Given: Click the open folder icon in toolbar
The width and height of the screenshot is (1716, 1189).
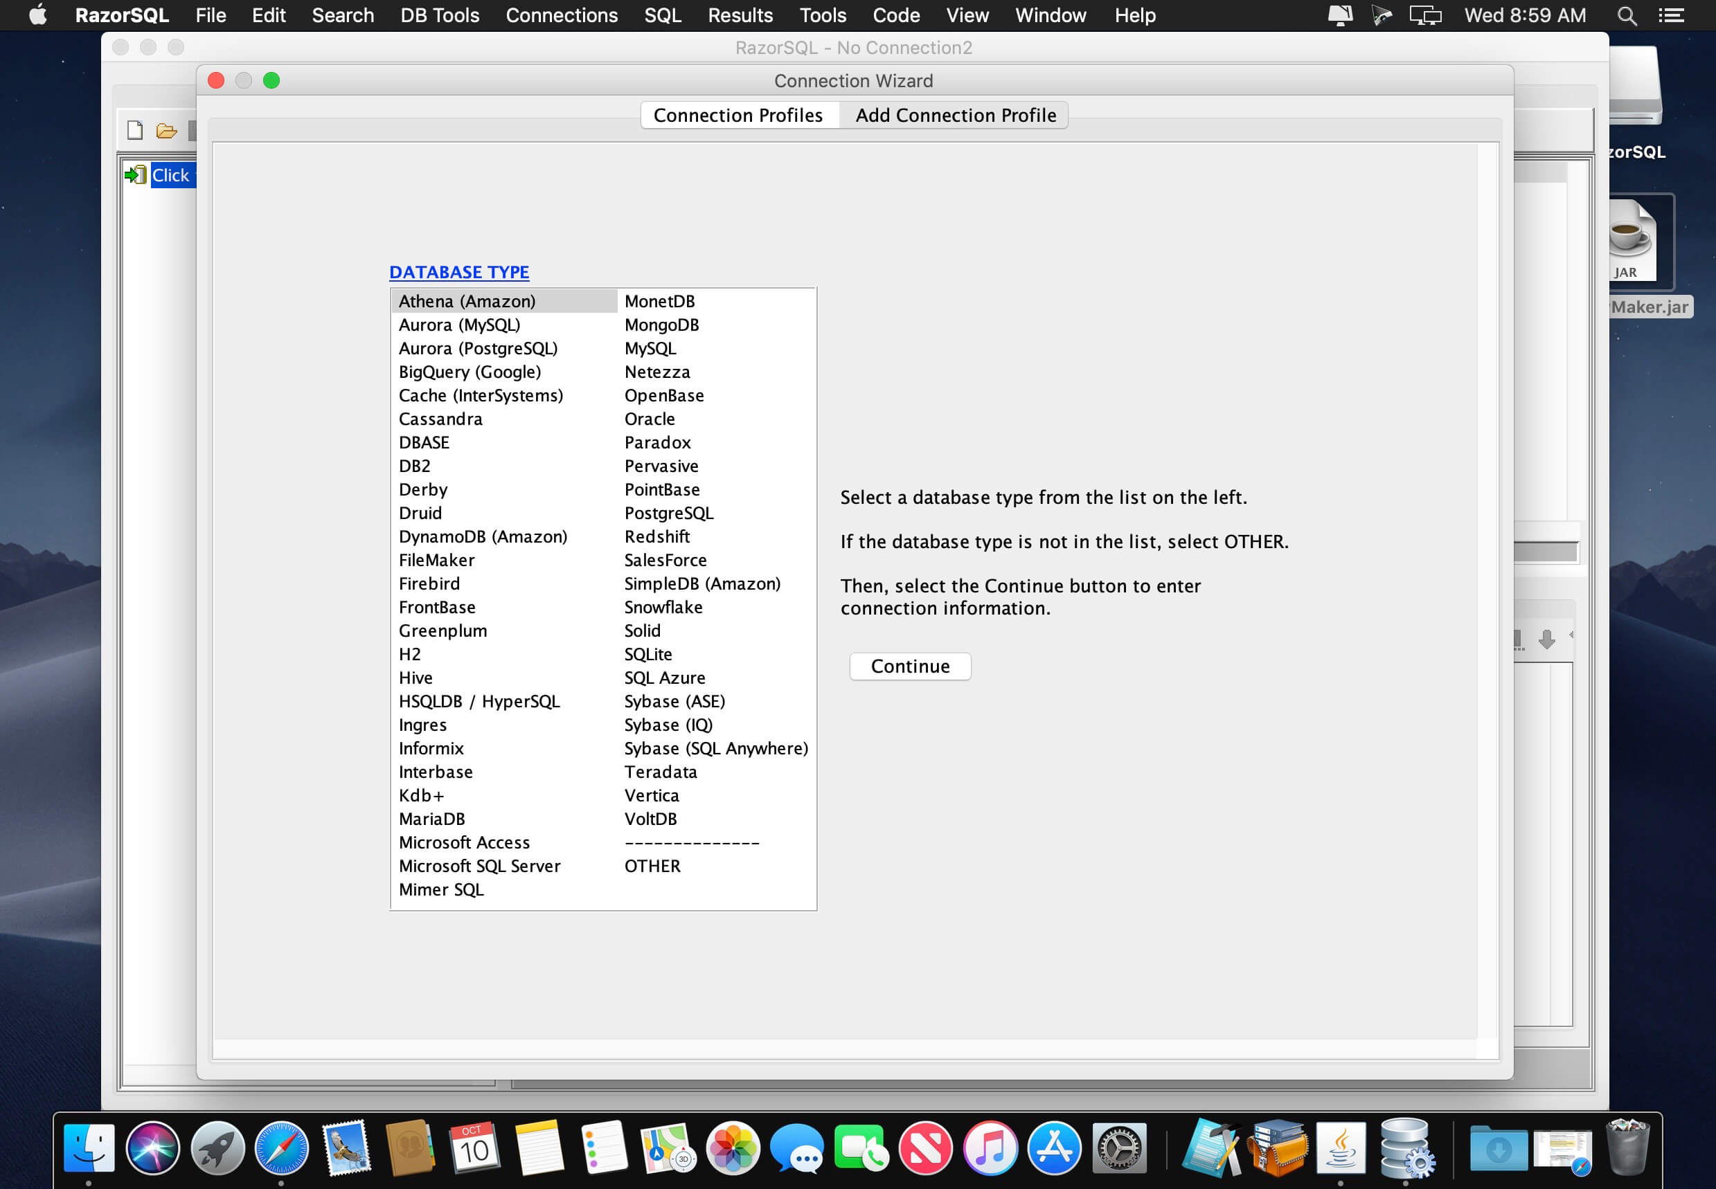Looking at the screenshot, I should [x=166, y=131].
